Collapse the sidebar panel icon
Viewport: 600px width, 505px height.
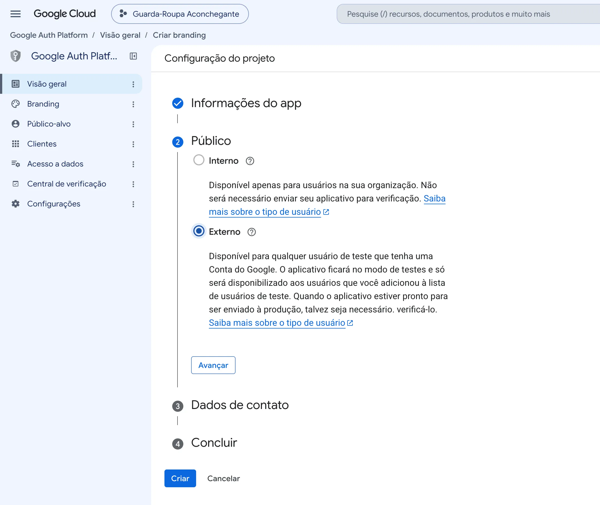133,56
